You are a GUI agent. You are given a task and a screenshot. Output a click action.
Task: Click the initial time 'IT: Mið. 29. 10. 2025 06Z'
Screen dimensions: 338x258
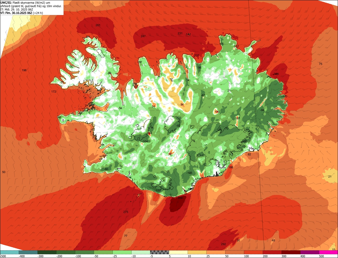click(17, 9)
